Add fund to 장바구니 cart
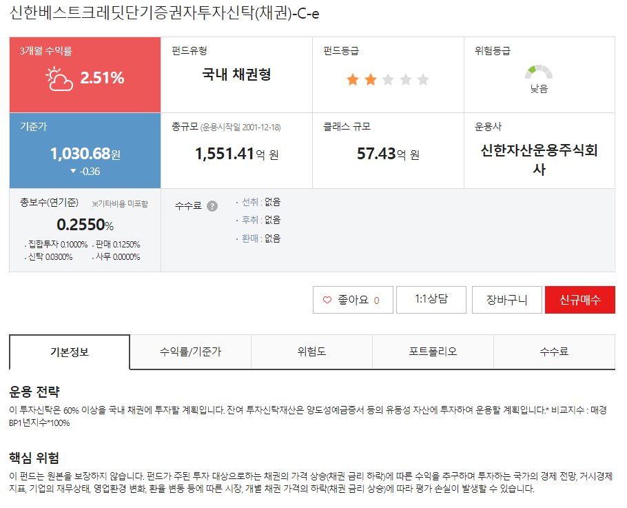Image resolution: width=627 pixels, height=508 pixels. click(x=506, y=300)
